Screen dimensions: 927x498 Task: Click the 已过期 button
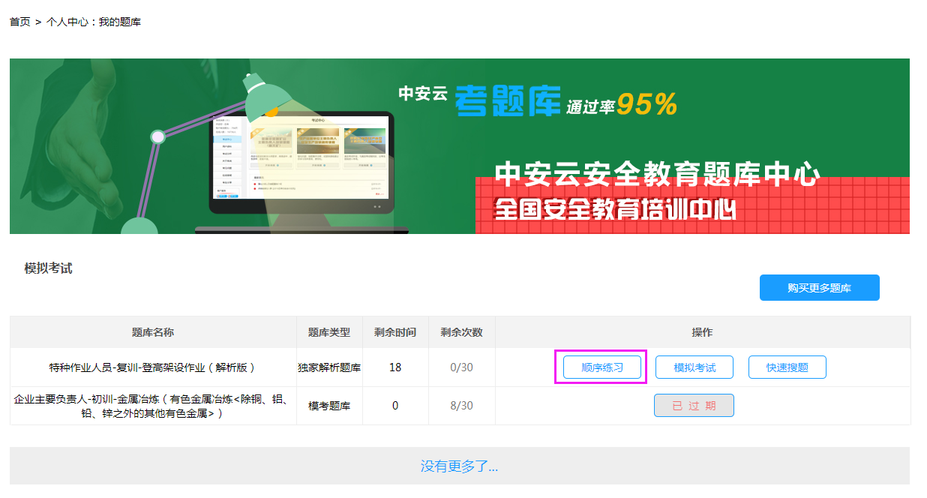pos(694,406)
